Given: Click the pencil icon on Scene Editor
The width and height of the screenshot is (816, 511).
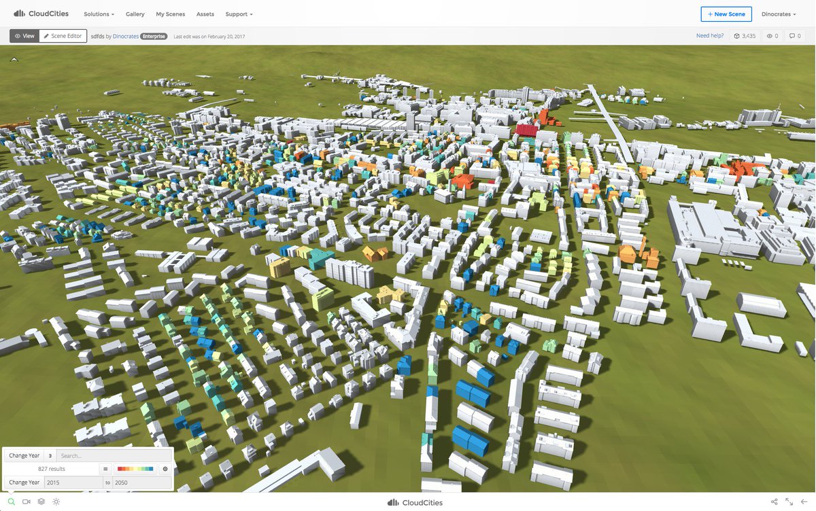Looking at the screenshot, I should click(46, 36).
